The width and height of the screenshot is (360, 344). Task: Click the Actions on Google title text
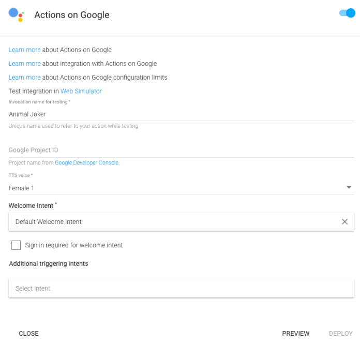[x=72, y=15]
